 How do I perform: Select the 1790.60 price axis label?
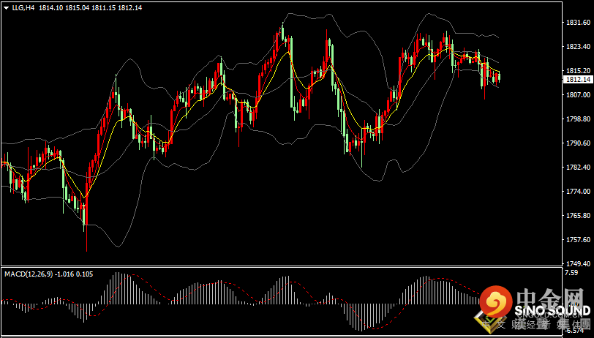579,143
